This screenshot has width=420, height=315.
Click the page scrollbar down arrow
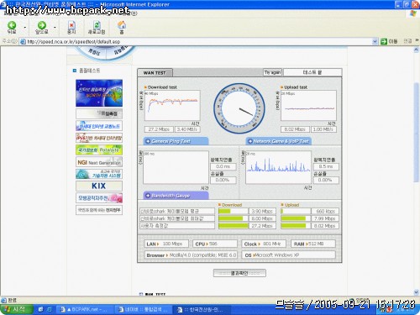416,292
